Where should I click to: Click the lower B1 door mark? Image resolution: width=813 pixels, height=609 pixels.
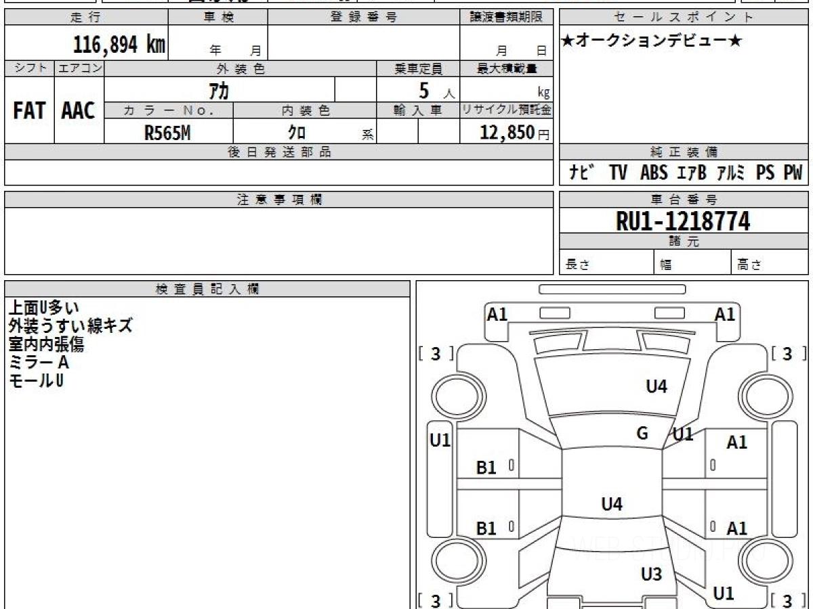pyautogui.click(x=486, y=528)
